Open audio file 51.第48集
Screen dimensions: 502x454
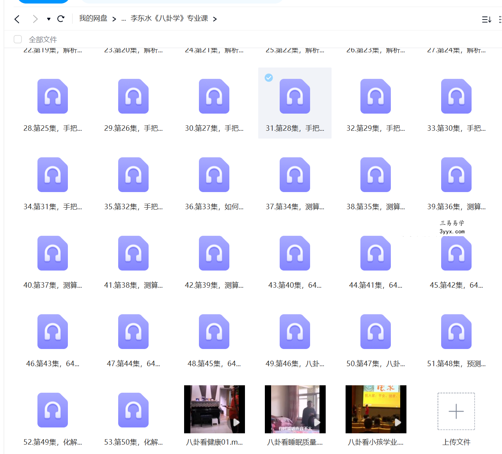456,332
